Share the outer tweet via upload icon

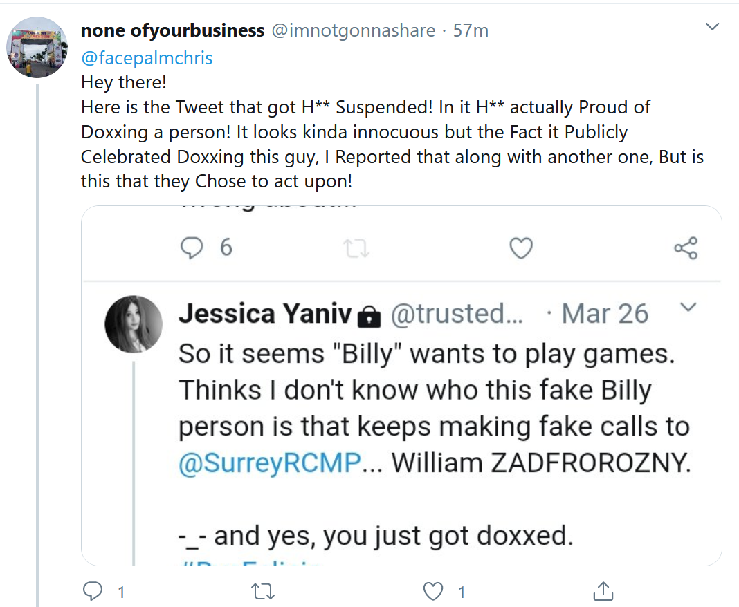[x=603, y=592]
